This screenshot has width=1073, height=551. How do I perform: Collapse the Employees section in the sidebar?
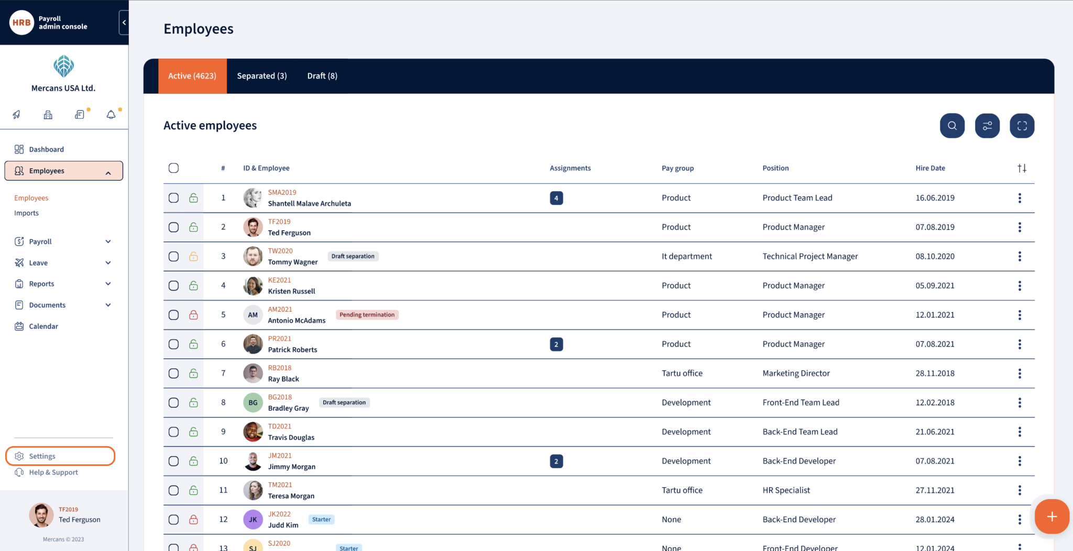pyautogui.click(x=108, y=171)
